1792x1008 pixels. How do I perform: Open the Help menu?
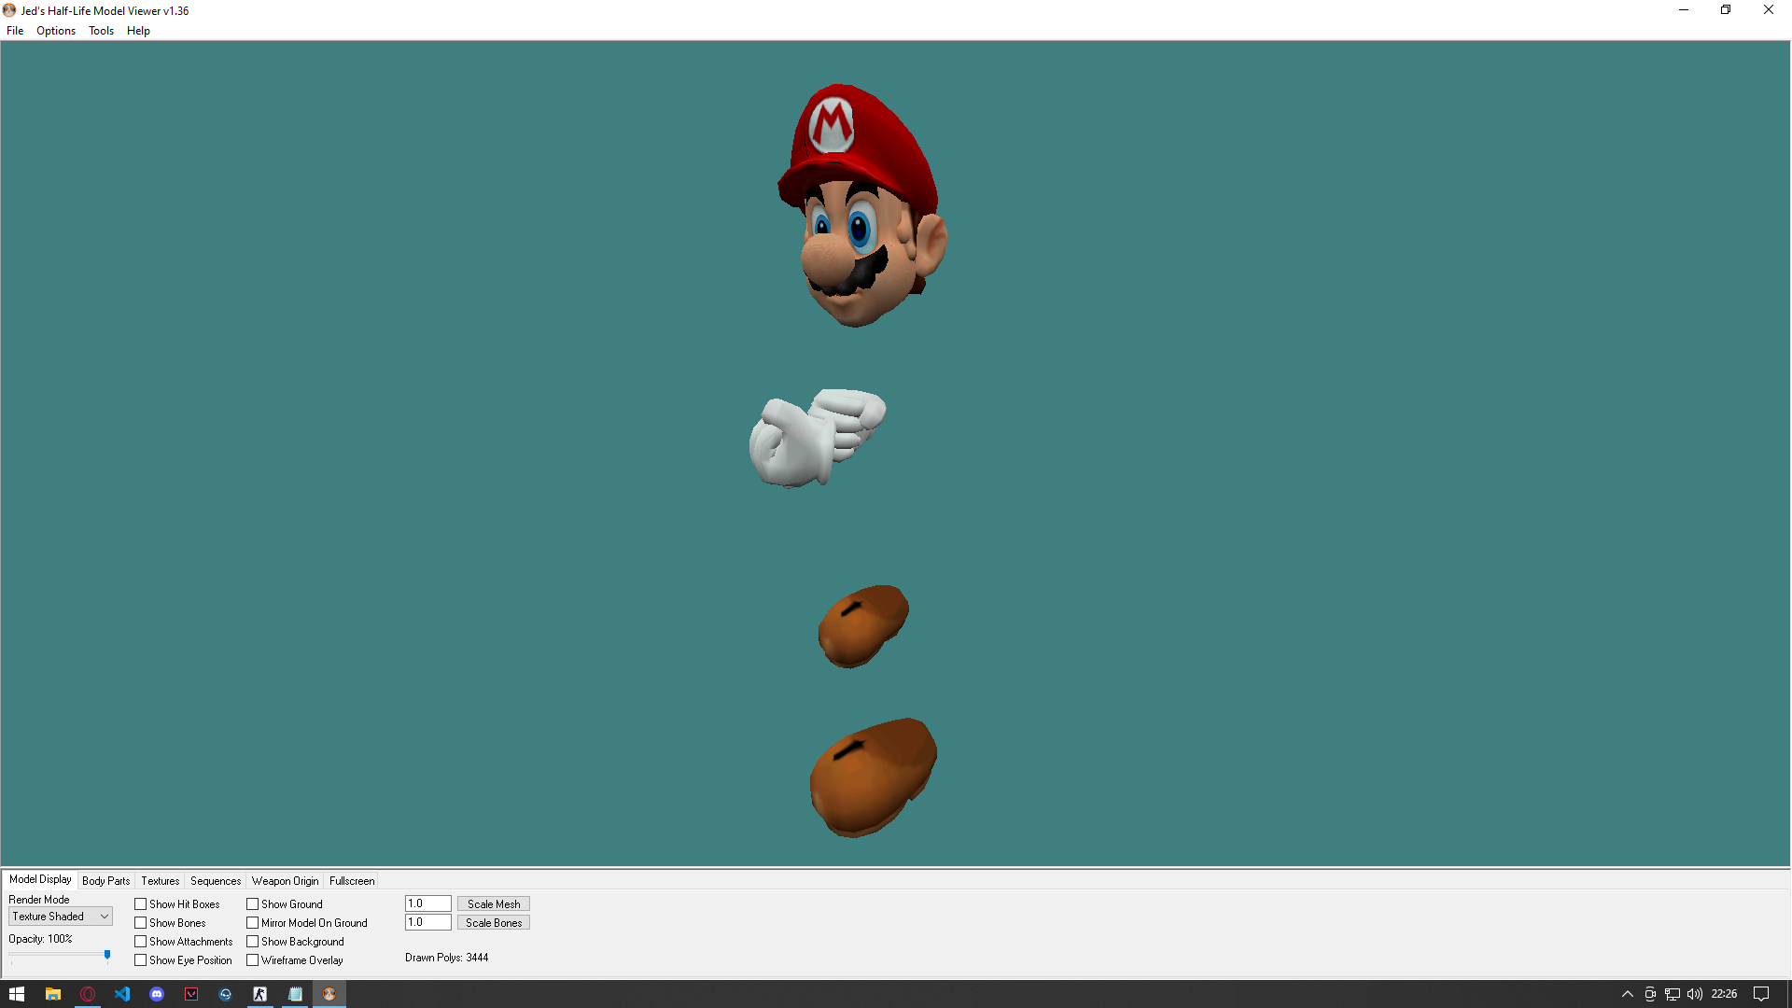(x=138, y=31)
